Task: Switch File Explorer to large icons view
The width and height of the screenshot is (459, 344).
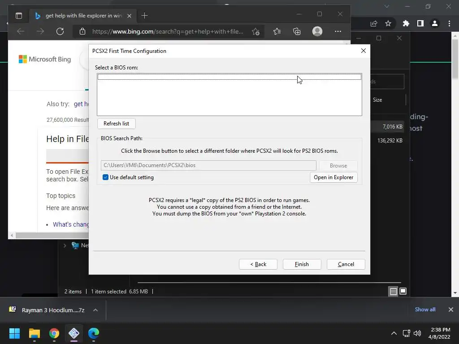Action: click(x=403, y=291)
